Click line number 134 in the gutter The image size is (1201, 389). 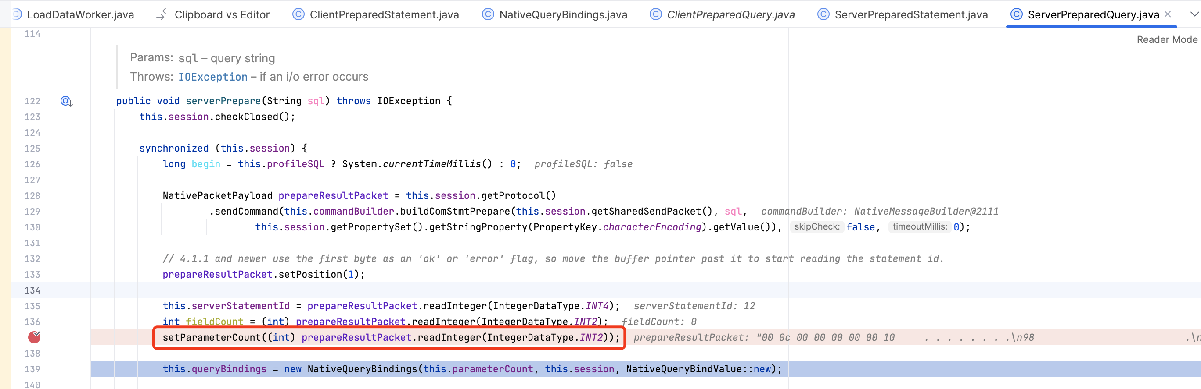click(32, 290)
